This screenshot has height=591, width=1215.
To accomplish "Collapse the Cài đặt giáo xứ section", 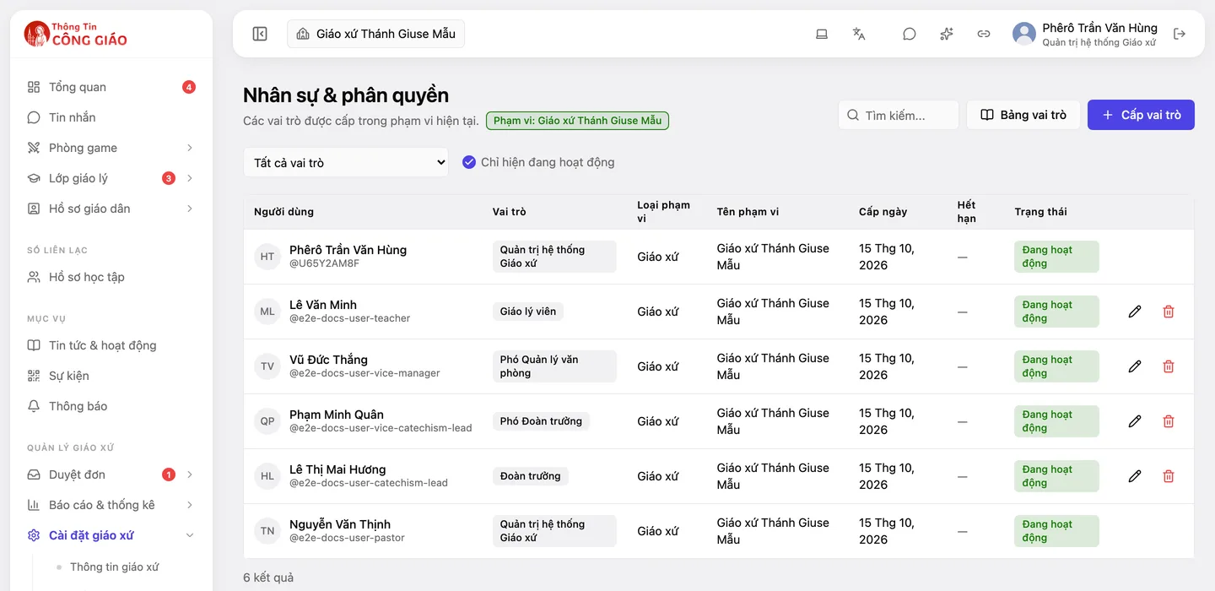I will click(x=190, y=535).
